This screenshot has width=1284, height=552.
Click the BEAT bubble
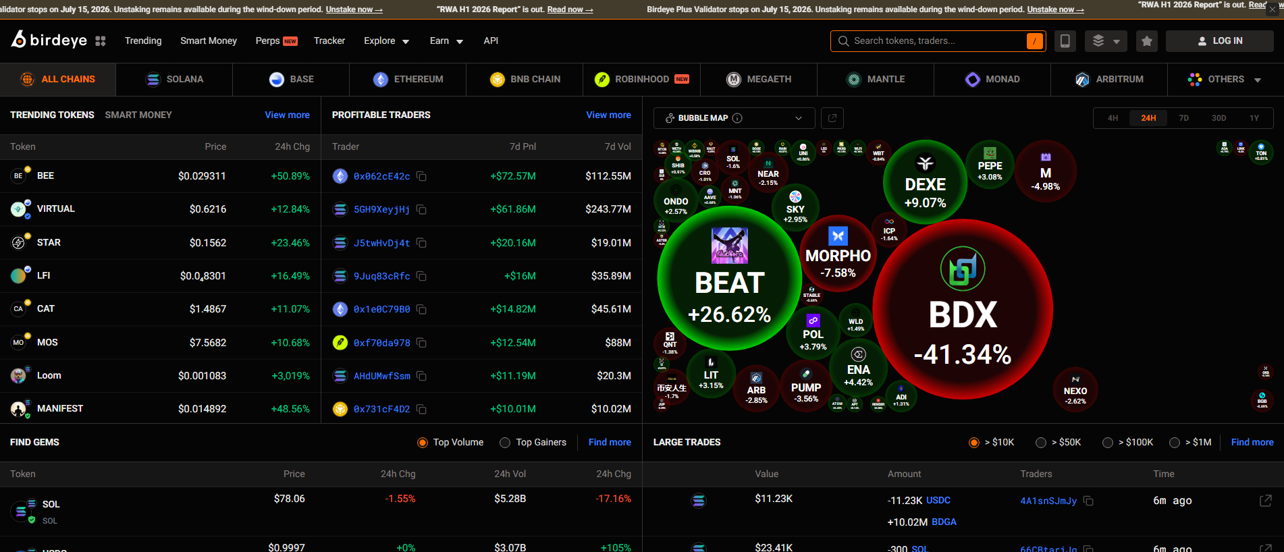[729, 278]
